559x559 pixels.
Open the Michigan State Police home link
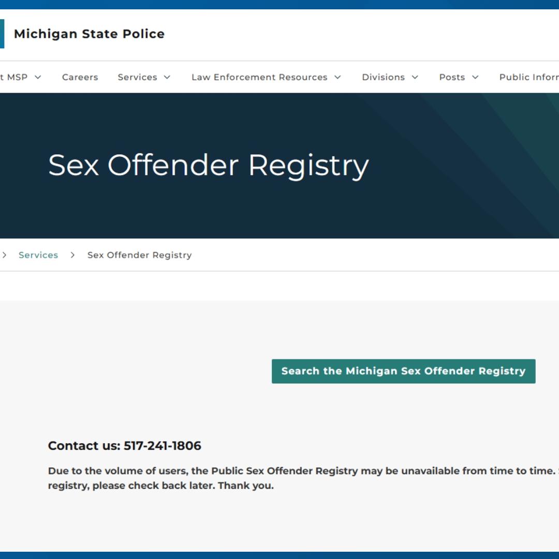coord(89,34)
